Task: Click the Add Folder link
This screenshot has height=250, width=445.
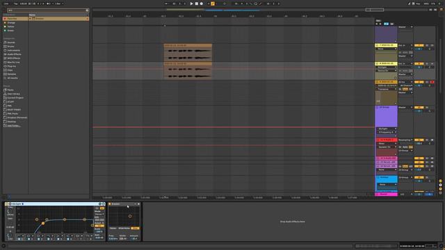Action: coord(14,126)
